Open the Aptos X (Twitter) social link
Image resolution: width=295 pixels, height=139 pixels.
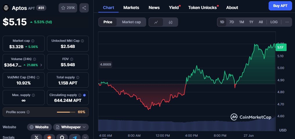pos(37,137)
